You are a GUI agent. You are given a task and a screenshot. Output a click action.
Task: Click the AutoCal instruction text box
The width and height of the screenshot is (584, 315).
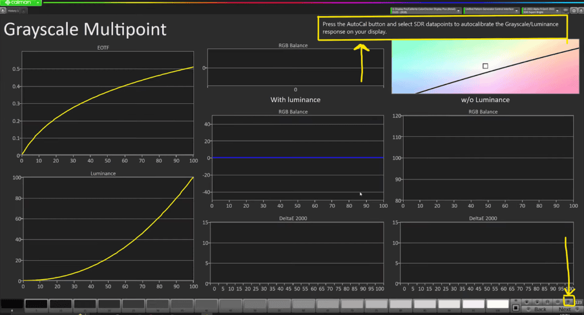(443, 28)
